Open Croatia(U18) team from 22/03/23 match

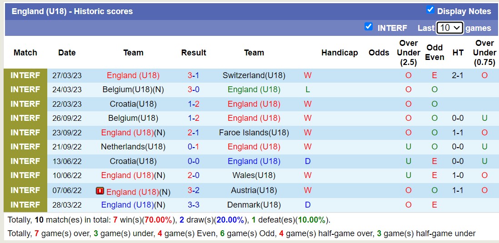click(x=133, y=104)
